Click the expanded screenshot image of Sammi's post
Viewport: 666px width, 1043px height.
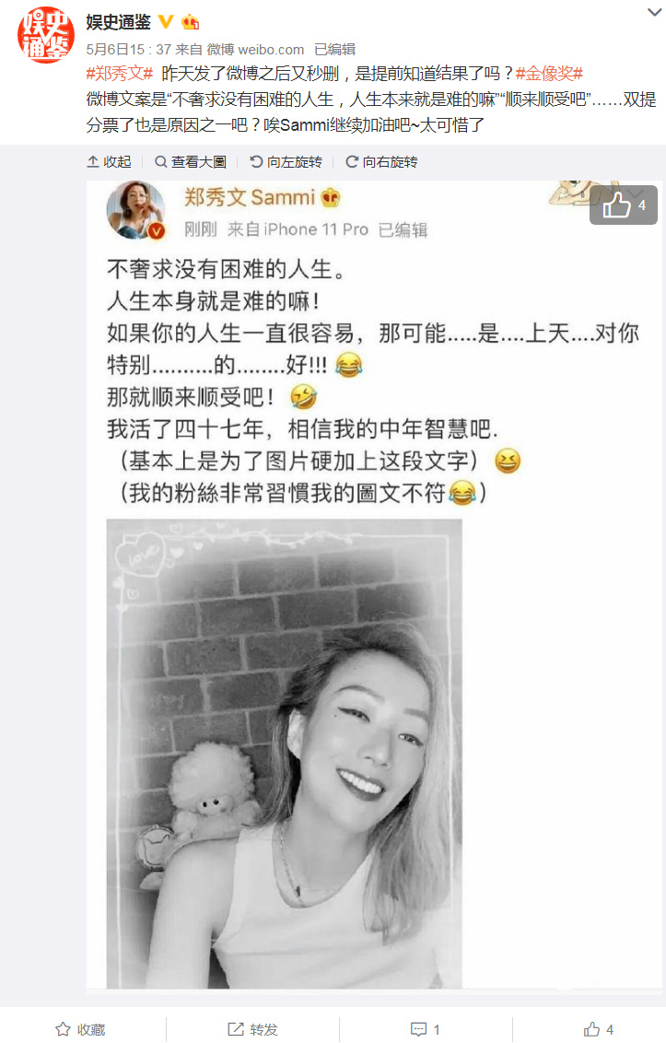(x=375, y=587)
